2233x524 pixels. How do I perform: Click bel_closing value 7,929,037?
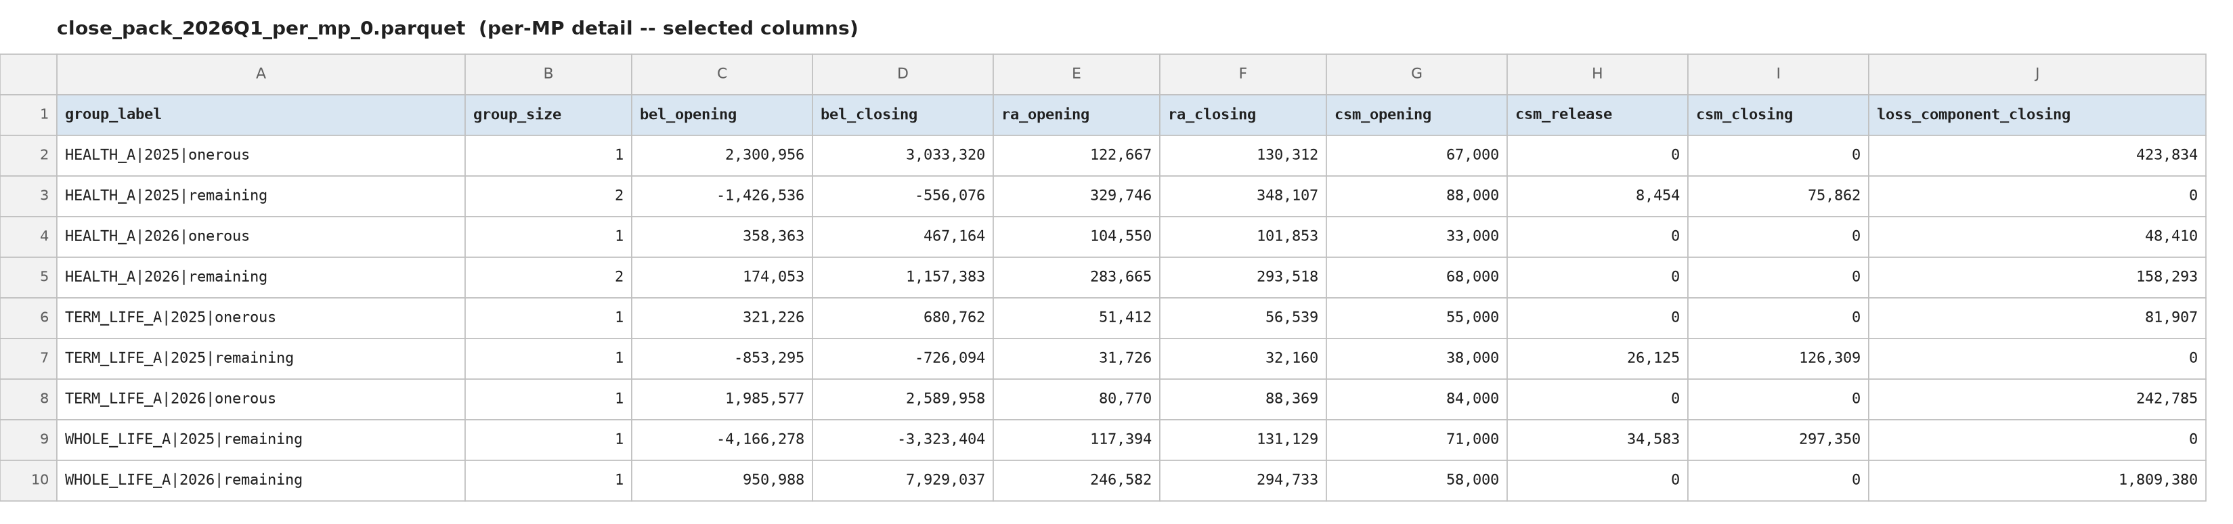[903, 481]
